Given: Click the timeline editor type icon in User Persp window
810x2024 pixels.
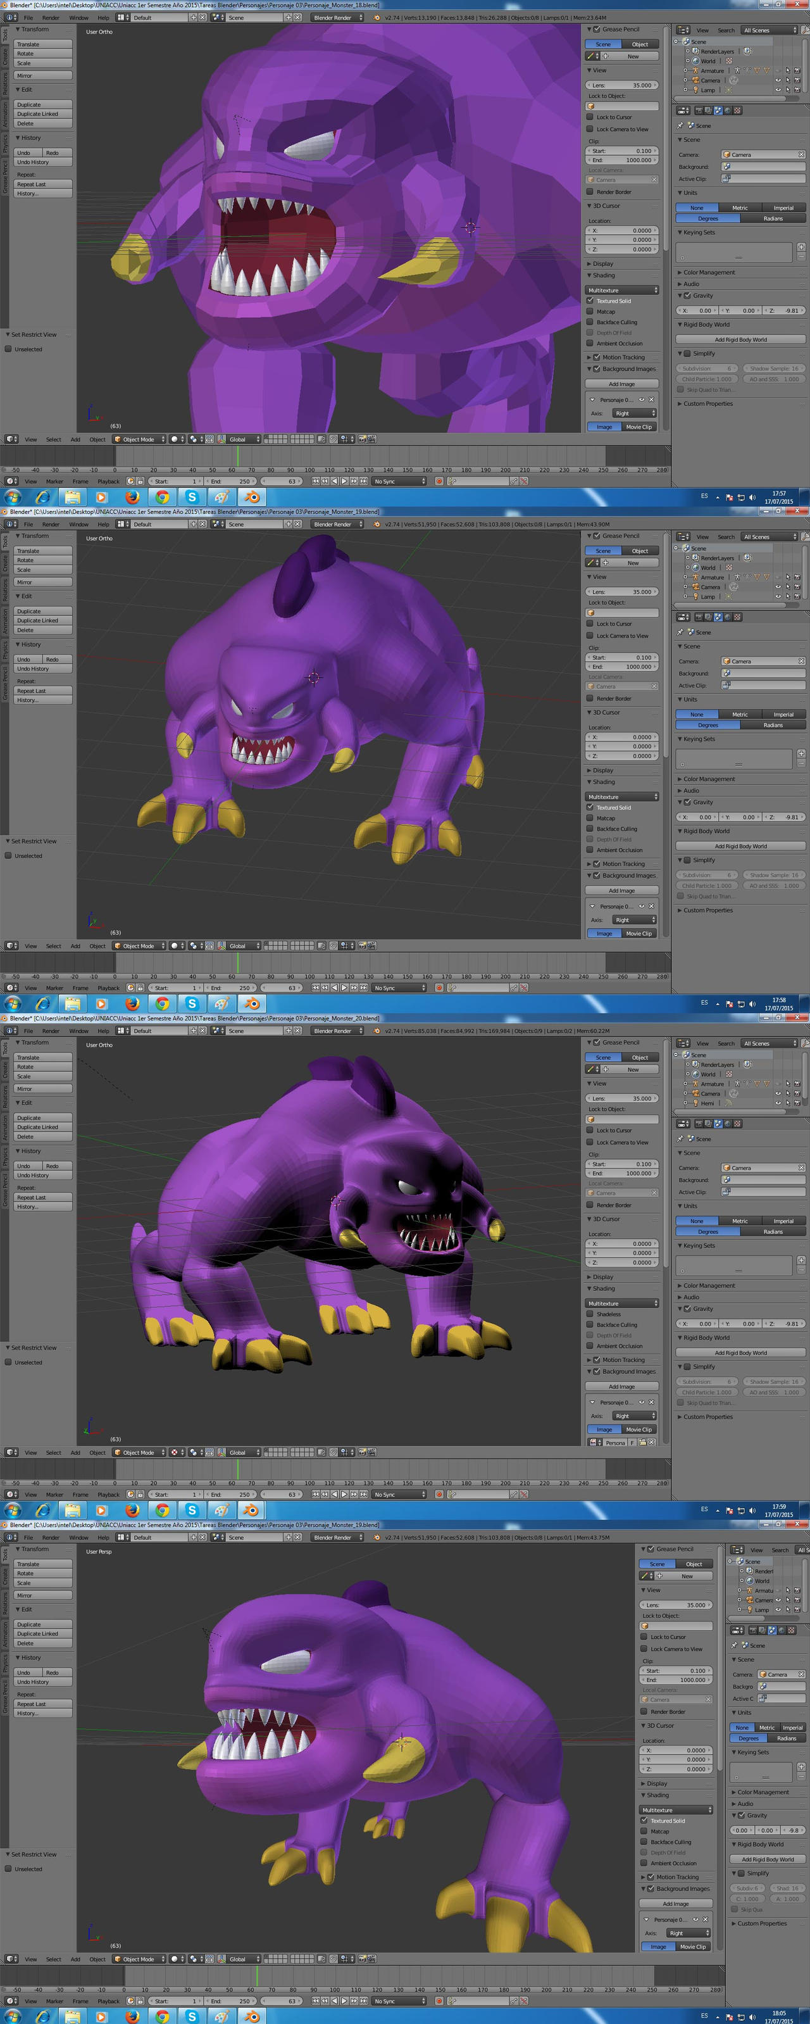Looking at the screenshot, I should (x=11, y=2001).
